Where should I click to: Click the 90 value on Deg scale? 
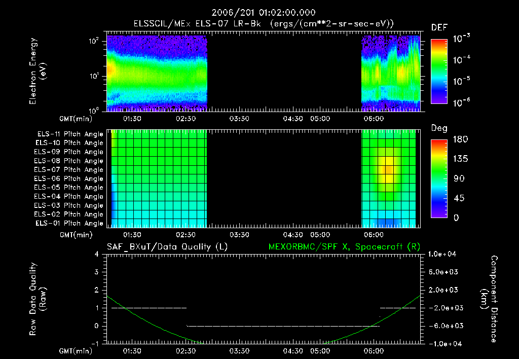[x=459, y=178]
